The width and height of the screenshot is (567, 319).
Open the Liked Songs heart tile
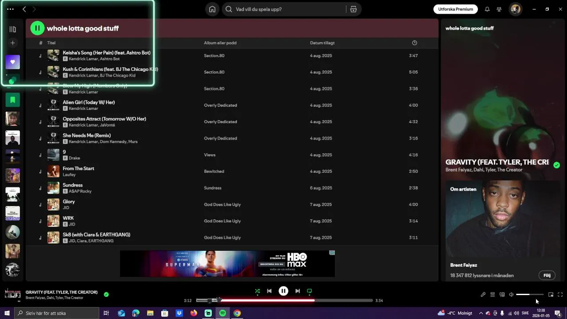coord(12,62)
